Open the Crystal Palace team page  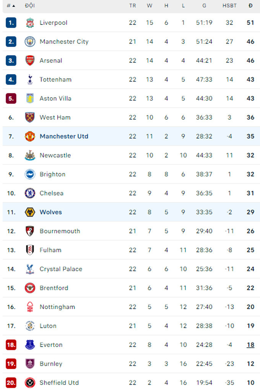coord(61,269)
